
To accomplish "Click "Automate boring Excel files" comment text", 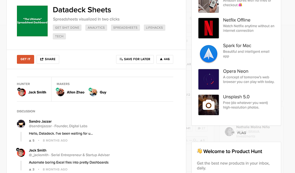I will [69, 162].
